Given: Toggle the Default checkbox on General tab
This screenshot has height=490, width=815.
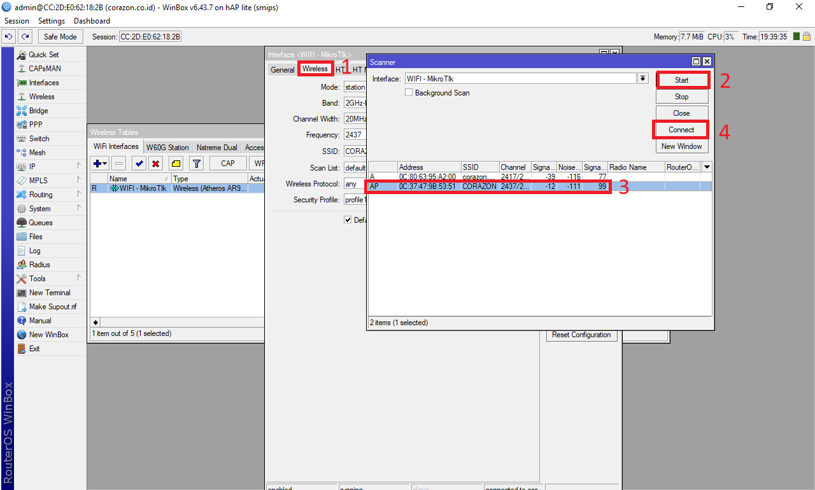Looking at the screenshot, I should point(348,220).
